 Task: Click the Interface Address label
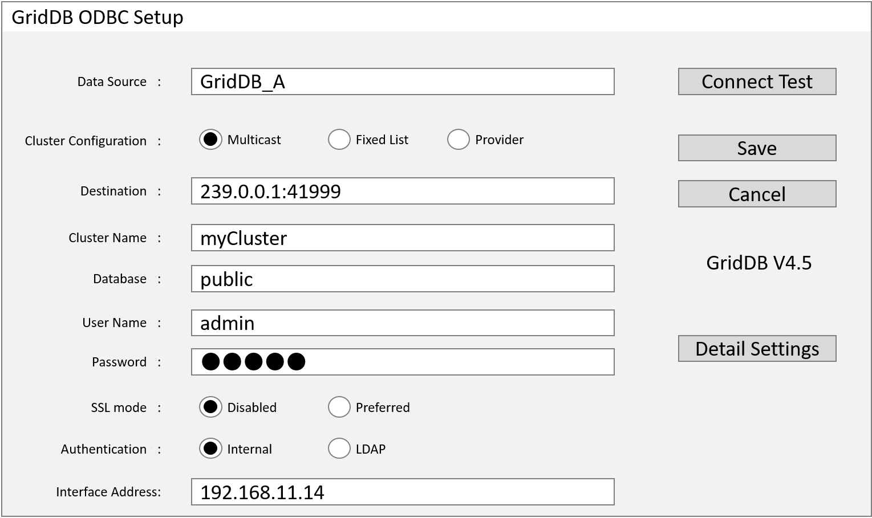(108, 492)
